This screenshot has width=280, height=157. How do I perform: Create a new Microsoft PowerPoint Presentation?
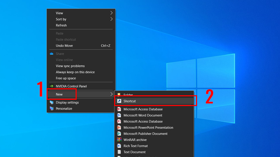[x=148, y=127]
